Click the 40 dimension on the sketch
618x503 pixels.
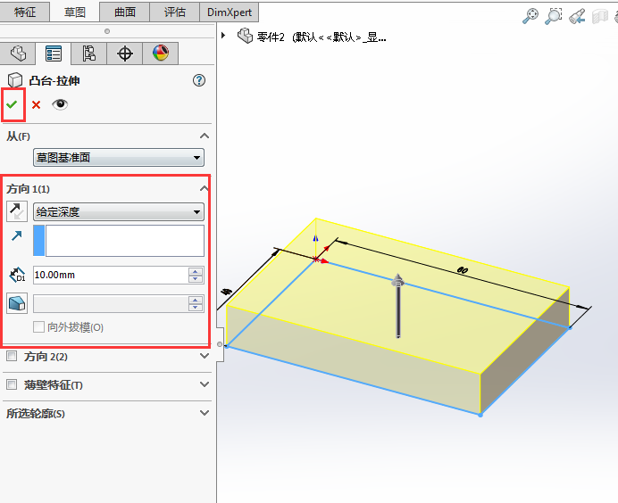pos(226,292)
